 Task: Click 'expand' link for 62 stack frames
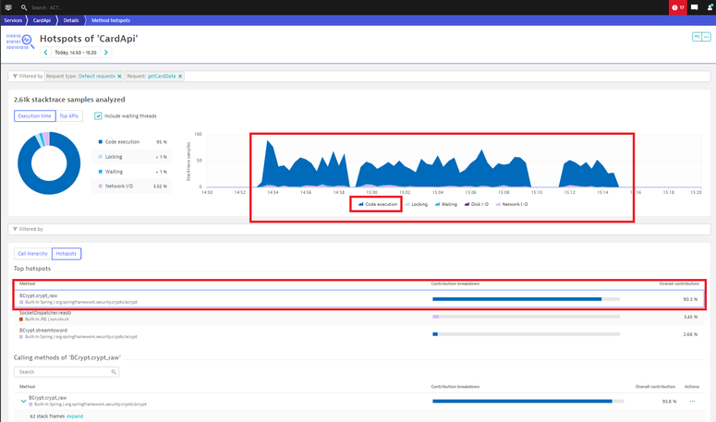[75, 416]
